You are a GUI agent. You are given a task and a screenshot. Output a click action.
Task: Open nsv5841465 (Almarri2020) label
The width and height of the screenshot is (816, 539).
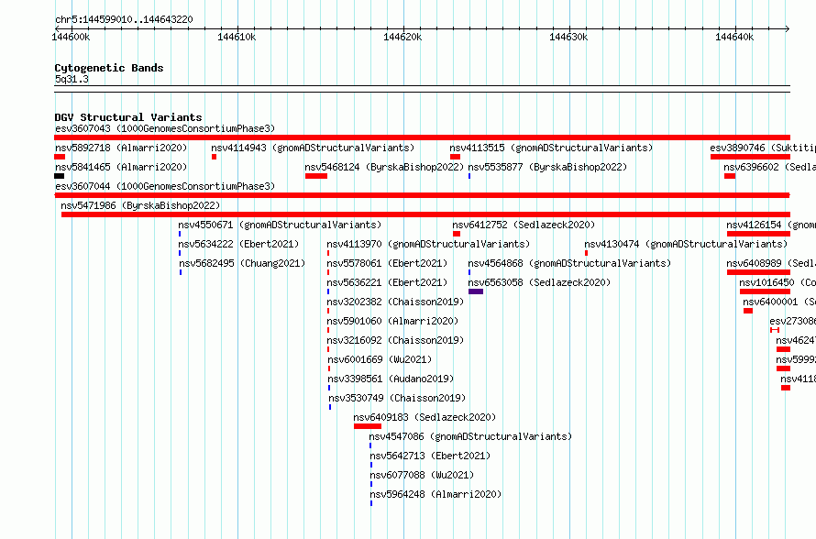tap(121, 167)
